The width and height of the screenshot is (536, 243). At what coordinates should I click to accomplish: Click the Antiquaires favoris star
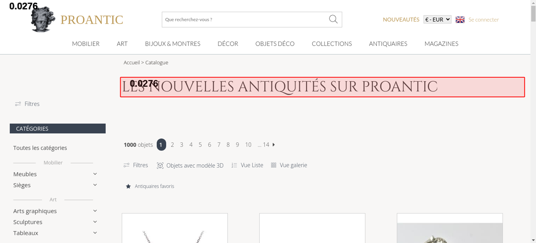(128, 186)
